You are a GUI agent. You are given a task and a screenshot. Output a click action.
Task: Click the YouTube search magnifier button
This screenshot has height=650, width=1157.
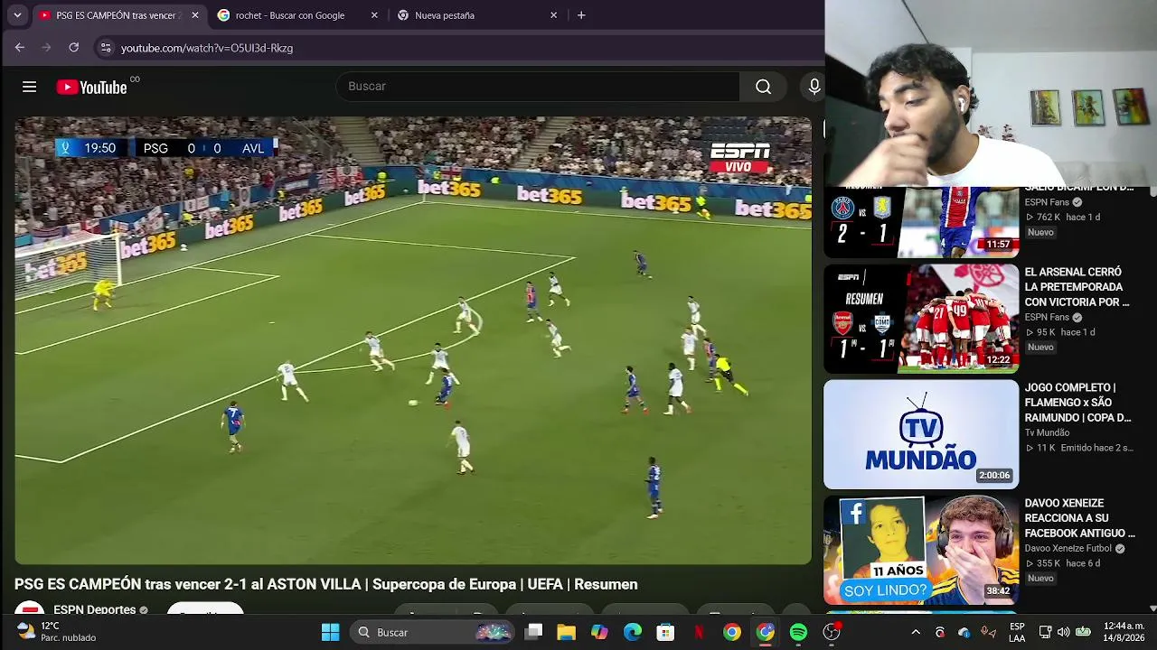(764, 87)
